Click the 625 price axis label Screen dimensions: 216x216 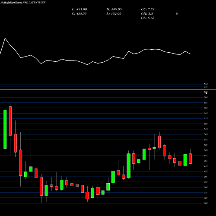coord(206,118)
